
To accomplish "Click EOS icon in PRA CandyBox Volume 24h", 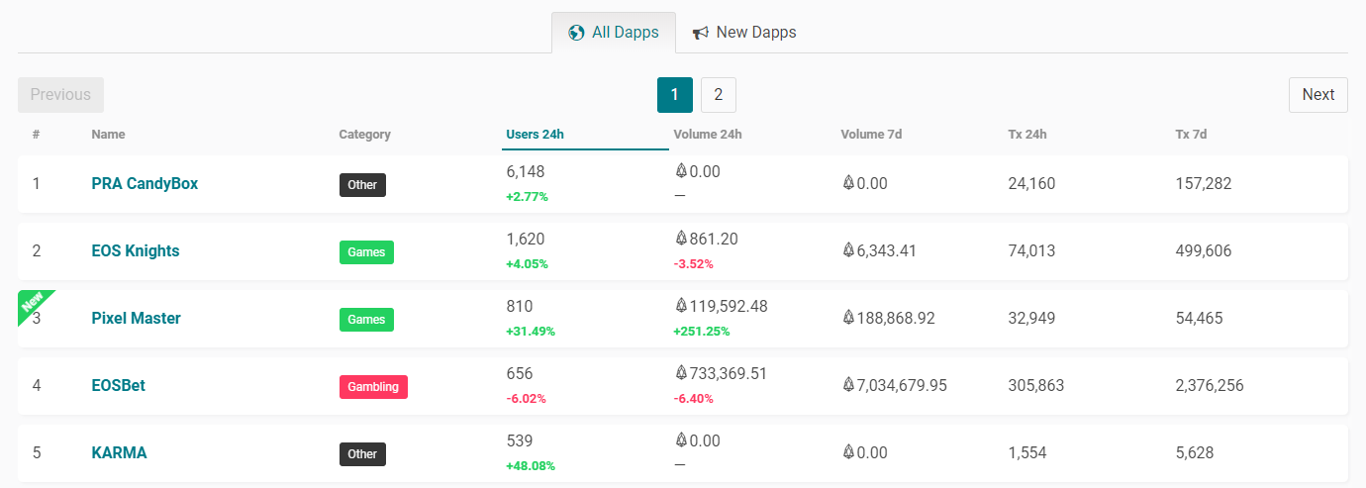I will point(681,171).
